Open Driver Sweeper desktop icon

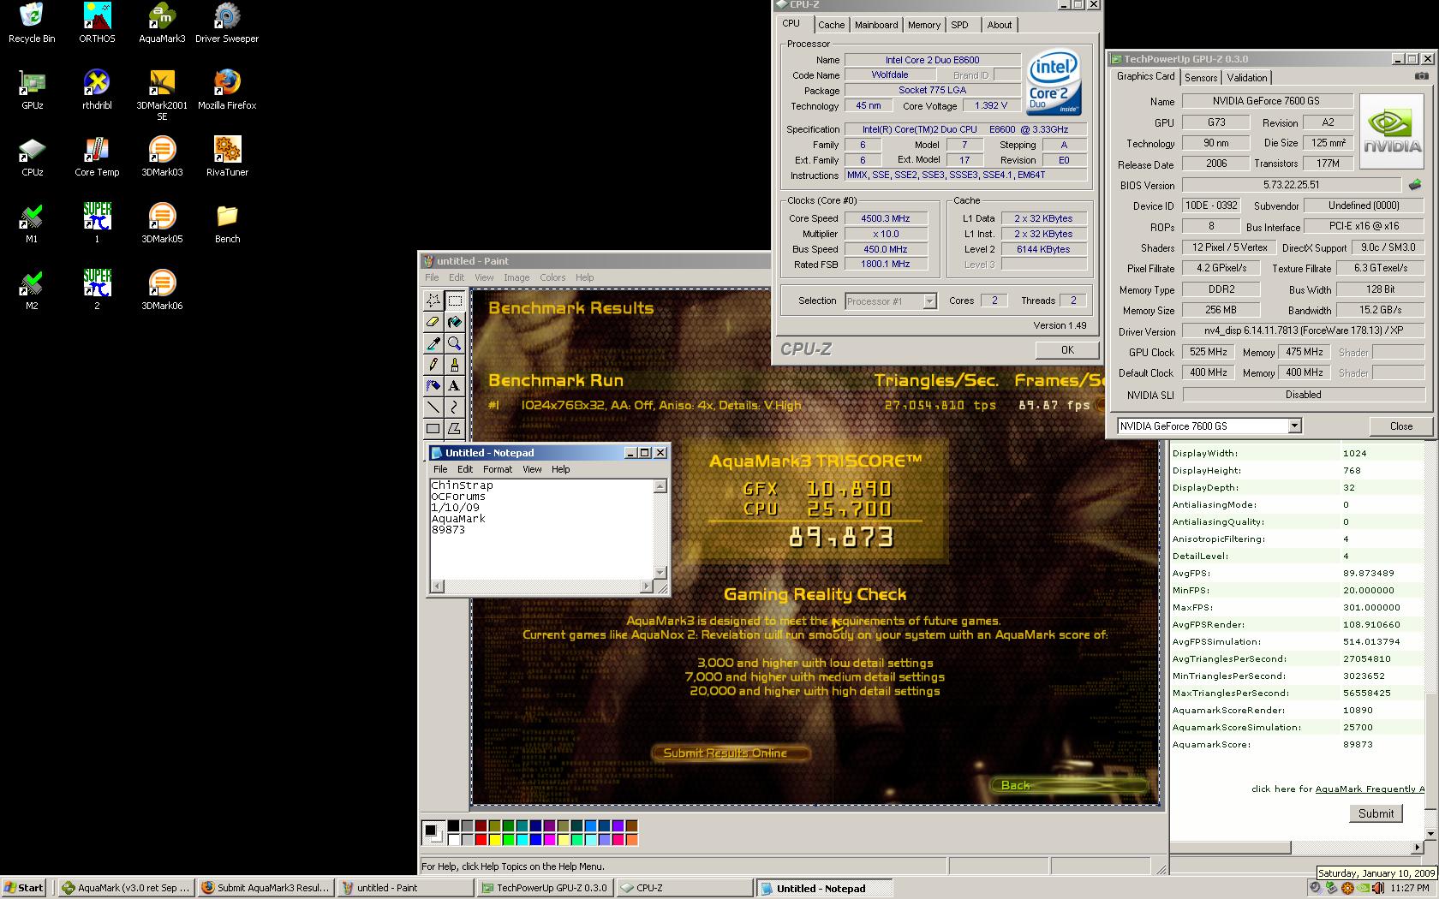pyautogui.click(x=227, y=23)
